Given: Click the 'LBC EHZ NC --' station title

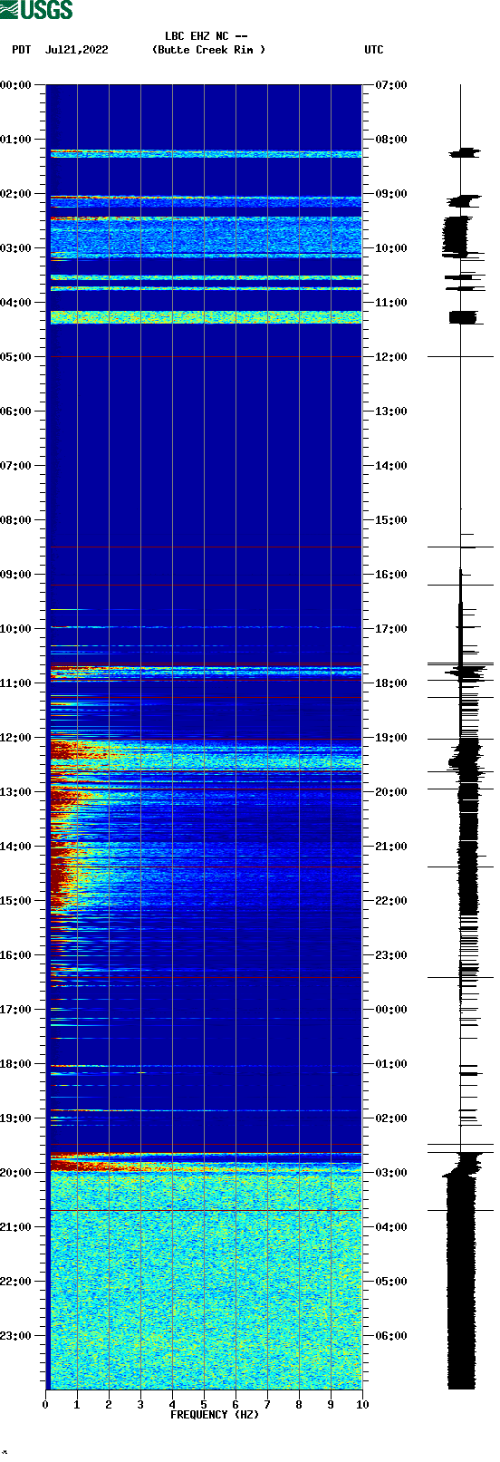Looking at the screenshot, I should (207, 36).
